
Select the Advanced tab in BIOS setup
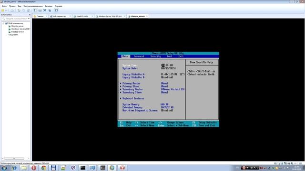point(139,56)
